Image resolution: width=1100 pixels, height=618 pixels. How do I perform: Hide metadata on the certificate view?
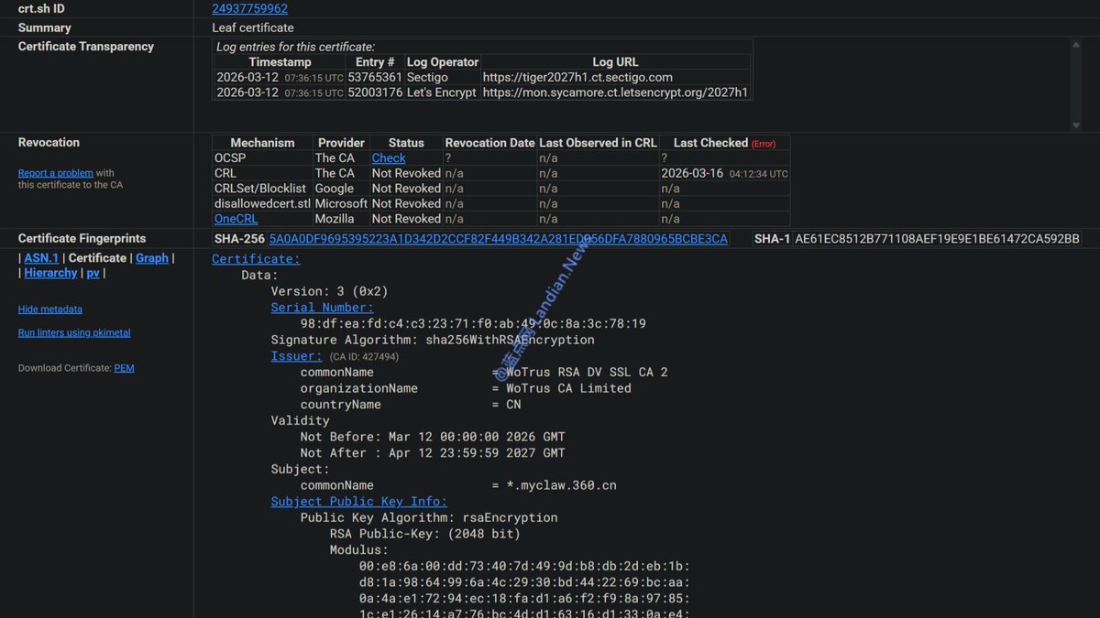49,309
